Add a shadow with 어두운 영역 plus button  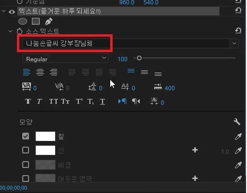[x=195, y=178]
